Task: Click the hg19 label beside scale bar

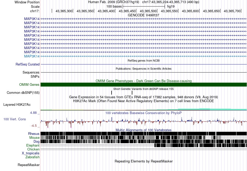Action: 171,6
